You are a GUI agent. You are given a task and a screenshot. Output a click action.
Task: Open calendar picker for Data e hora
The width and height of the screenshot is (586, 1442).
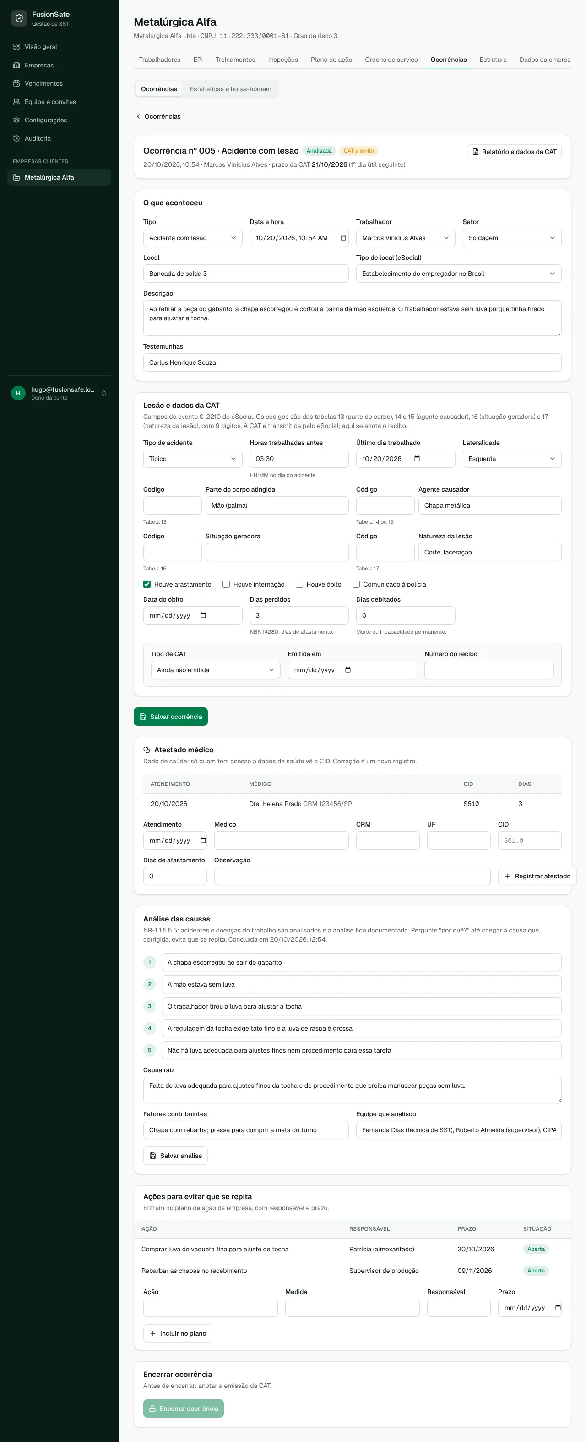[x=343, y=238]
